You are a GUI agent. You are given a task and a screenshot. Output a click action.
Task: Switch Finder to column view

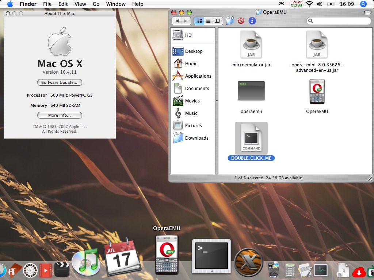point(217,21)
